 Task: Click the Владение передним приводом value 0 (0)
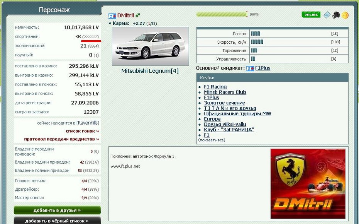click(x=95, y=152)
